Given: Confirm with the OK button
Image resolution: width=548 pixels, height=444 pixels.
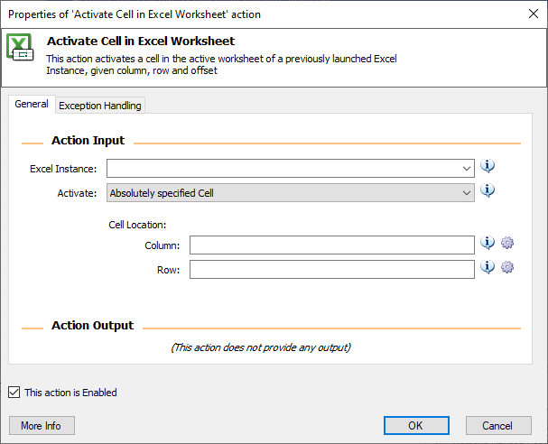Looking at the screenshot, I should (x=416, y=425).
